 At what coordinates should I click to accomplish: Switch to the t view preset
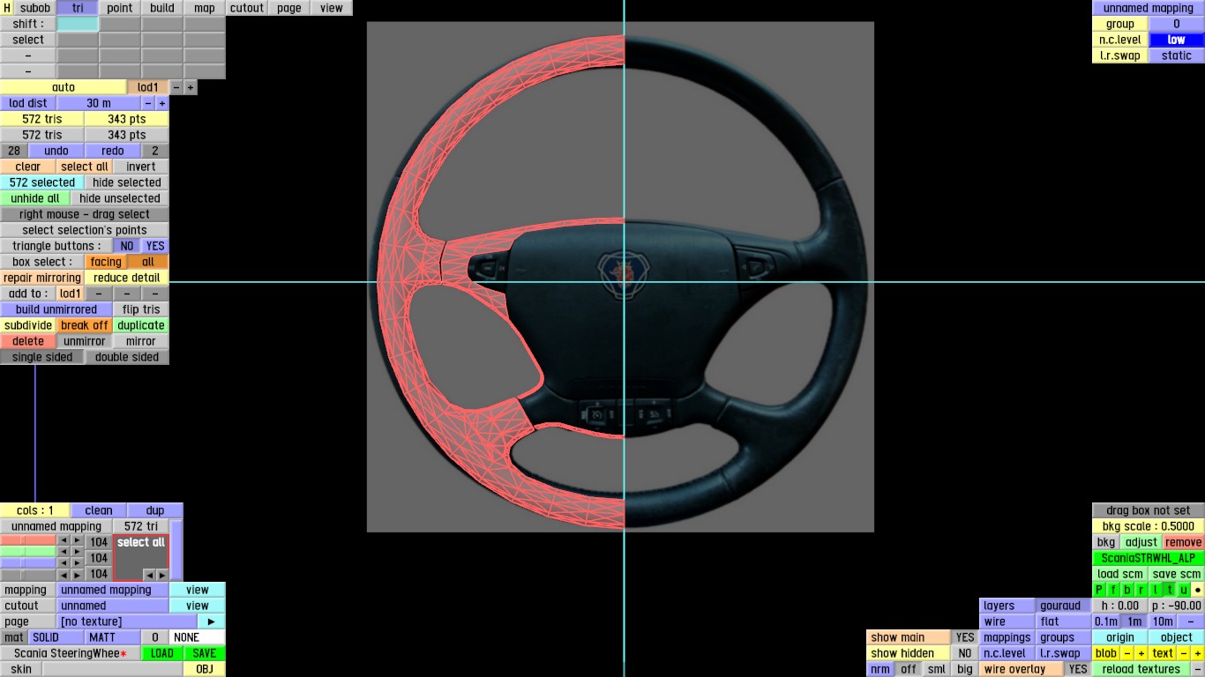[1170, 590]
